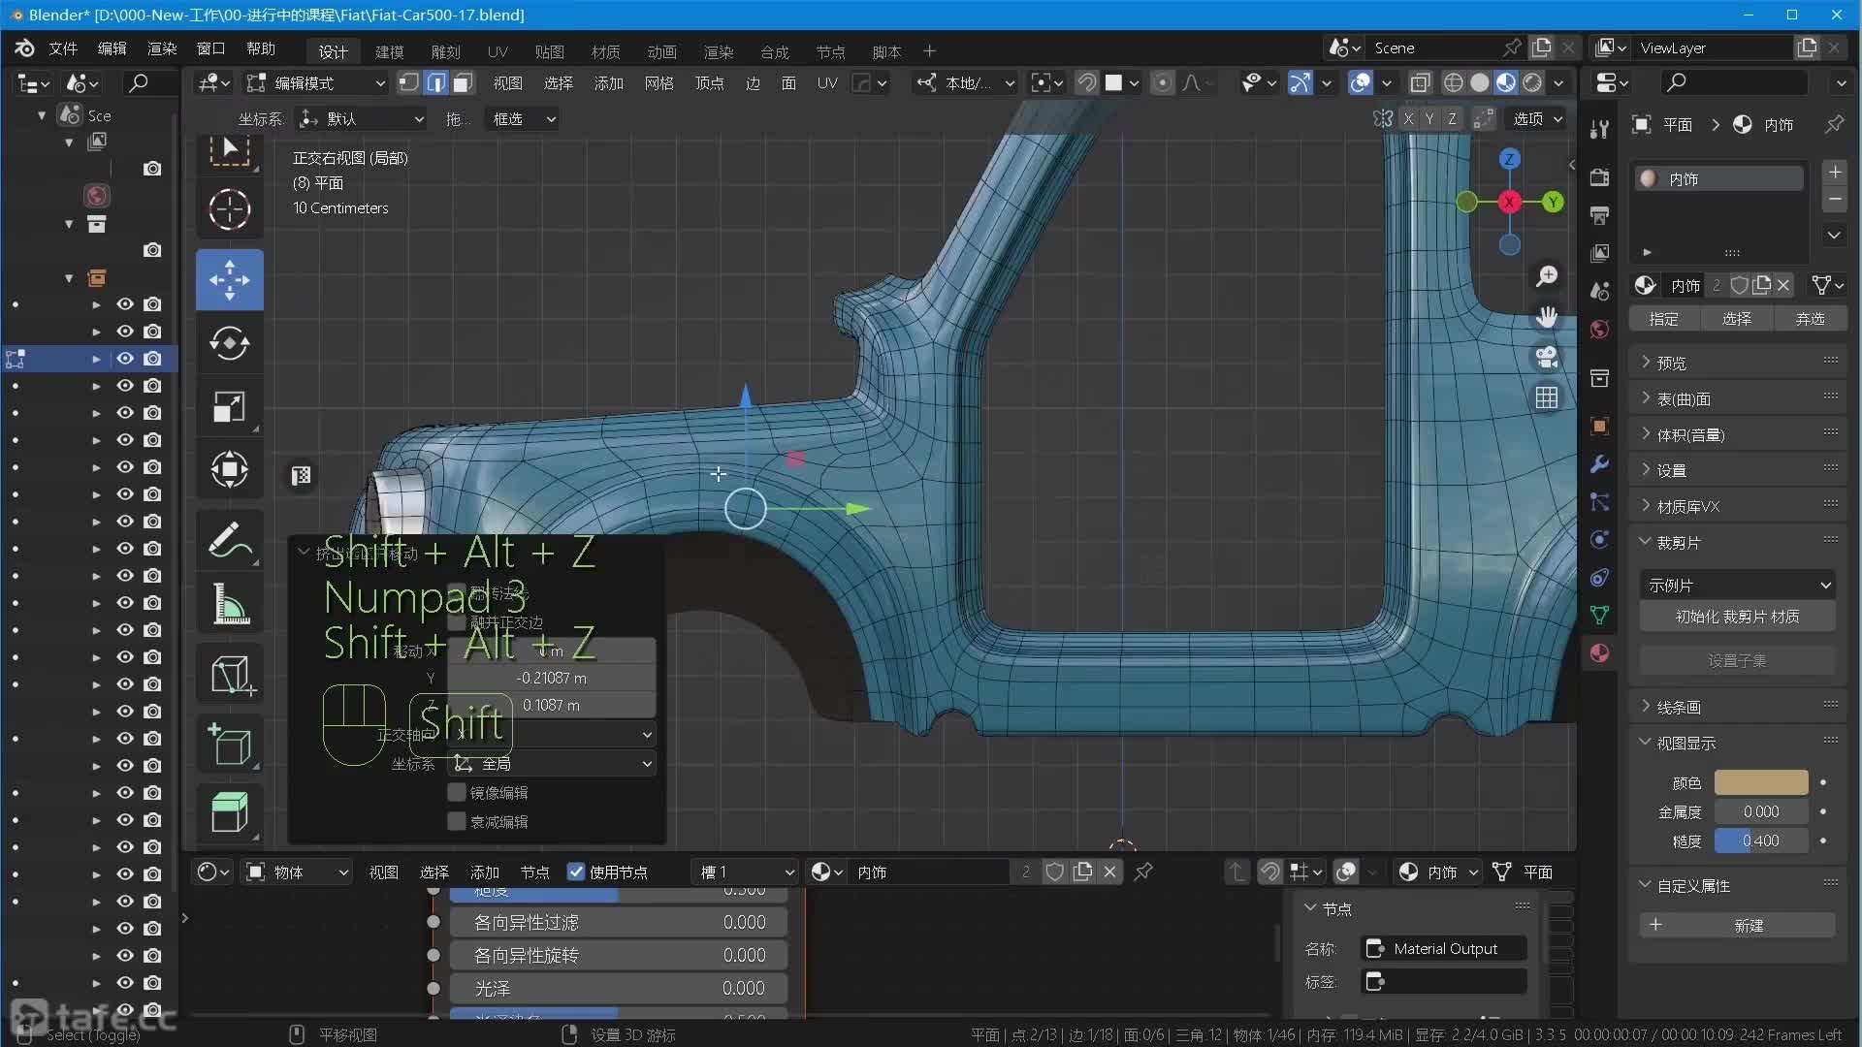Select the Annotate pencil tool
Image resolution: width=1862 pixels, height=1047 pixels.
[230, 540]
